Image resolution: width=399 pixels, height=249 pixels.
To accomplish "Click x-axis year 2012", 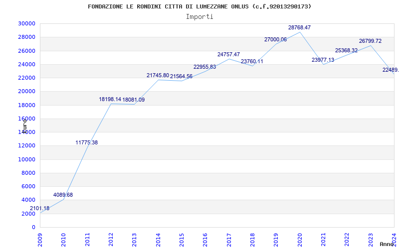I will click(111, 240).
